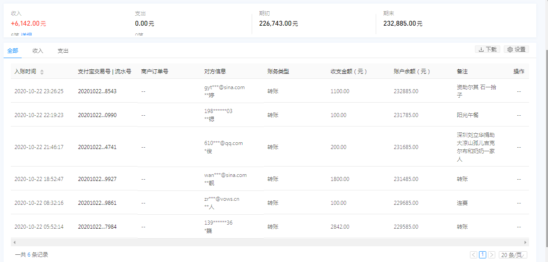This screenshot has width=548, height=262.
Task: Switch to the 支出 tab
Action: 63,51
